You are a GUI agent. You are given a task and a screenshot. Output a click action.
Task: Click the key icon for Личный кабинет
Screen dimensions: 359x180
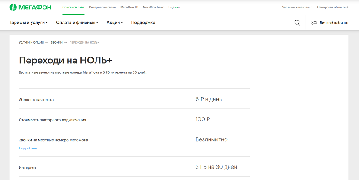[314, 23]
